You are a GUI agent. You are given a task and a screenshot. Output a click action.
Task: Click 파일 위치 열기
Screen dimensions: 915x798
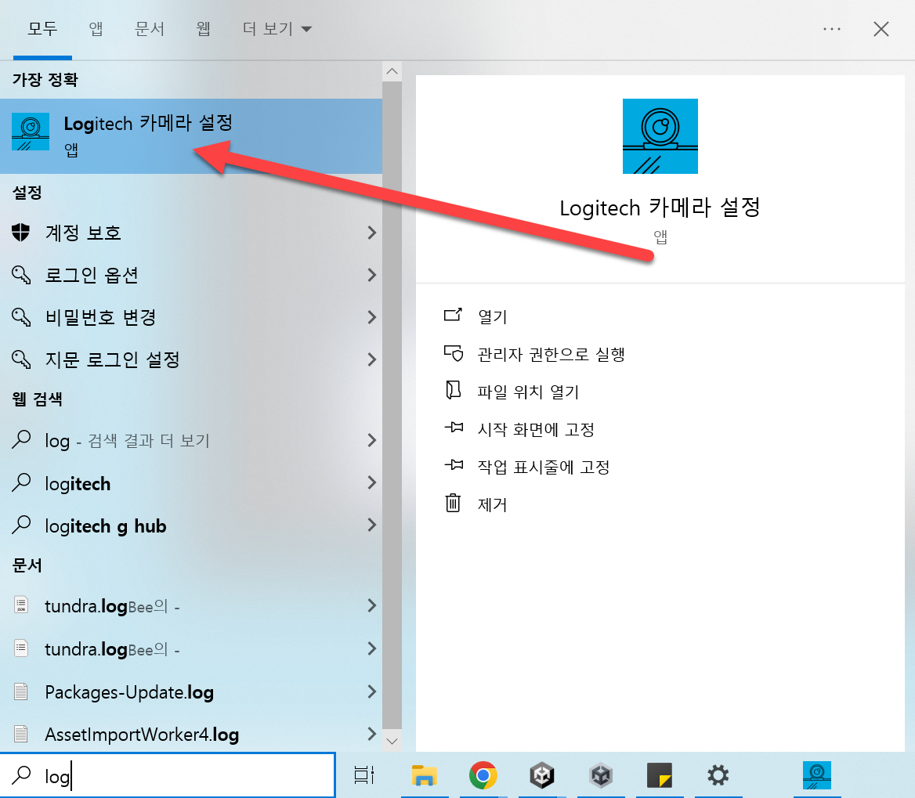point(528,392)
